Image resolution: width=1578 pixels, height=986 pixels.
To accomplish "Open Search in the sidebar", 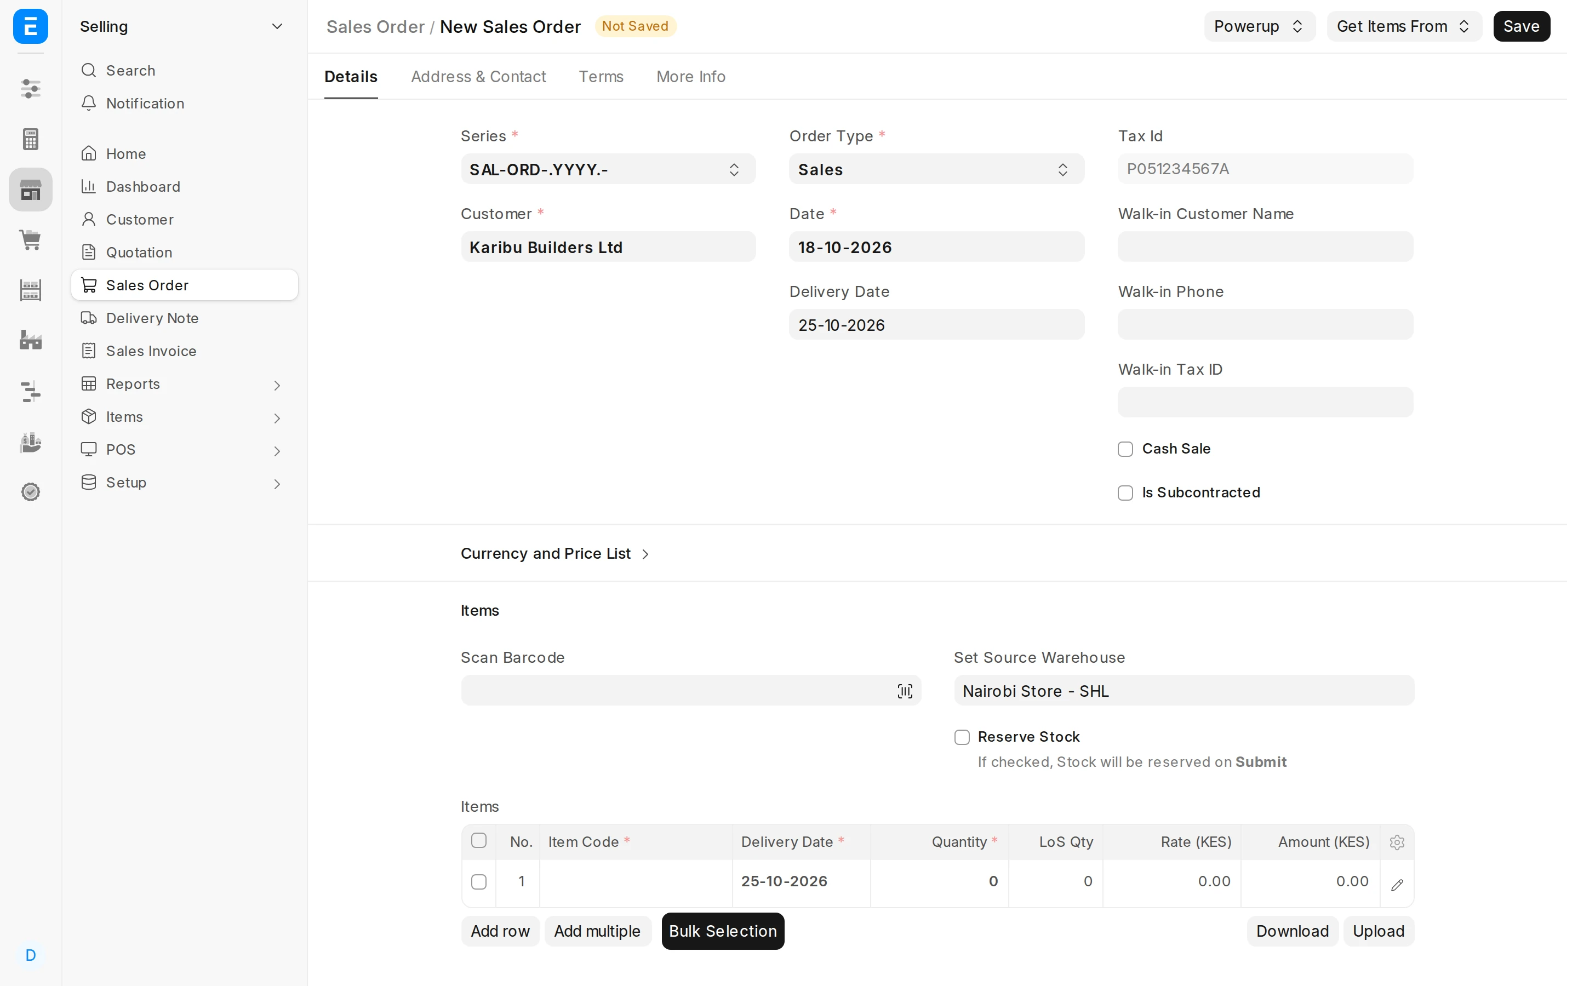I will click(x=184, y=71).
